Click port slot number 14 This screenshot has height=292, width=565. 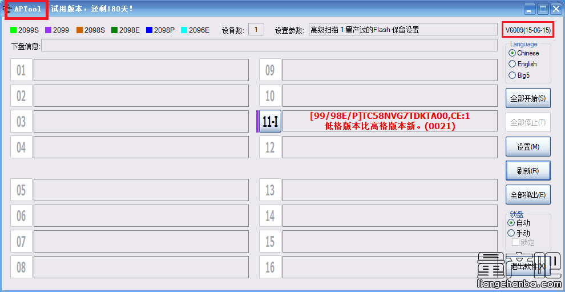271,215
